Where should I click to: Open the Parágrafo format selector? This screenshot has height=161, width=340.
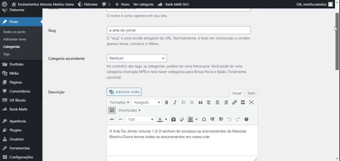tap(147, 102)
